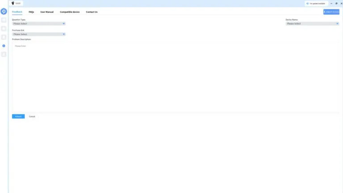Select the Feedback tab
Screen dimensions: 343x193
point(17,12)
